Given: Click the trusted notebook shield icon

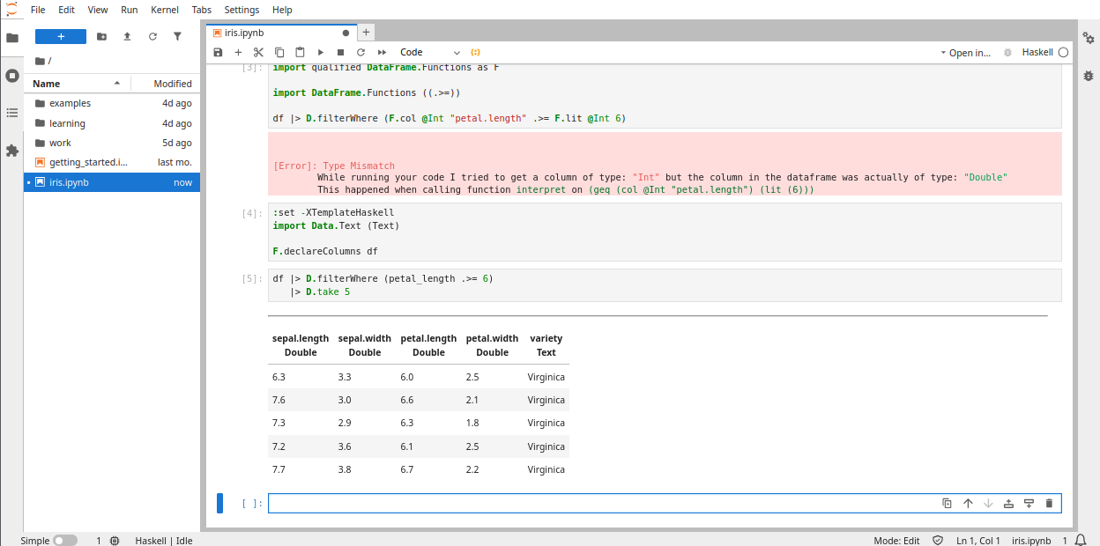Looking at the screenshot, I should pos(938,541).
